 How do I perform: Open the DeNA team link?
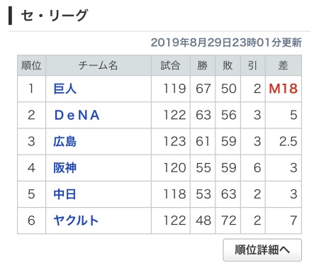[x=77, y=116]
